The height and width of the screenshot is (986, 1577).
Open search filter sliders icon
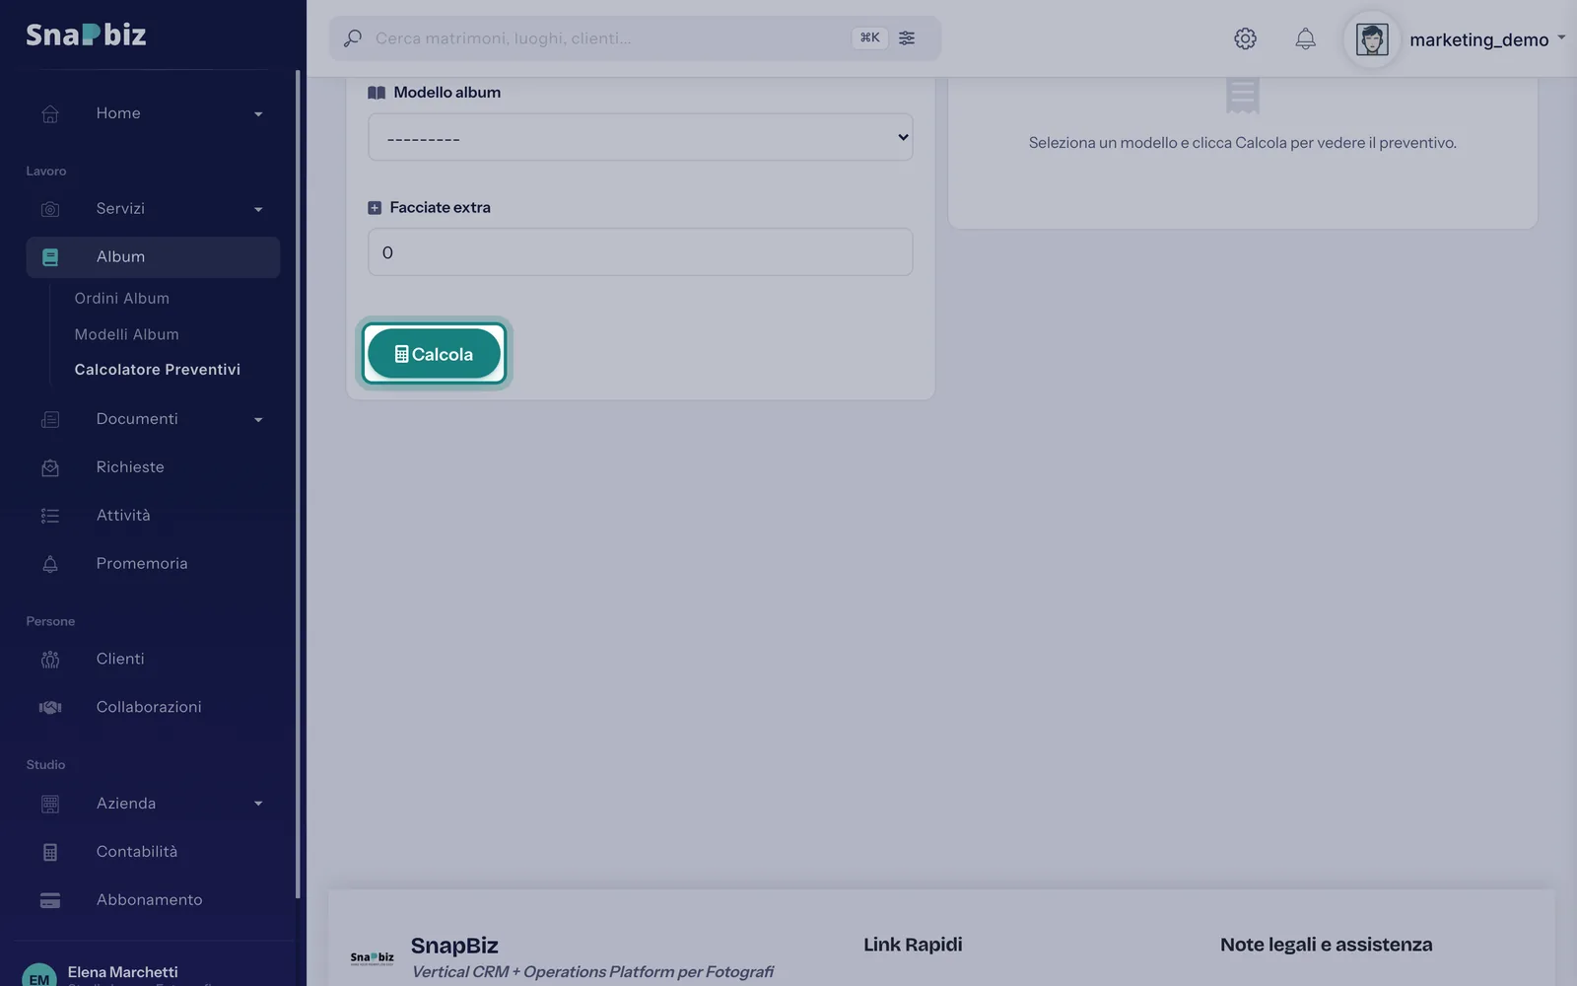point(907,37)
